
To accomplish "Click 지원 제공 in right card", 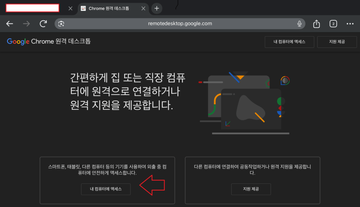I will tap(251, 189).
